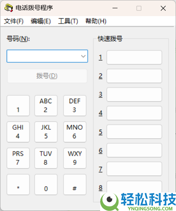Click speed dial slot 5 button
This screenshot has width=176, height=211.
pyautogui.click(x=134, y=132)
